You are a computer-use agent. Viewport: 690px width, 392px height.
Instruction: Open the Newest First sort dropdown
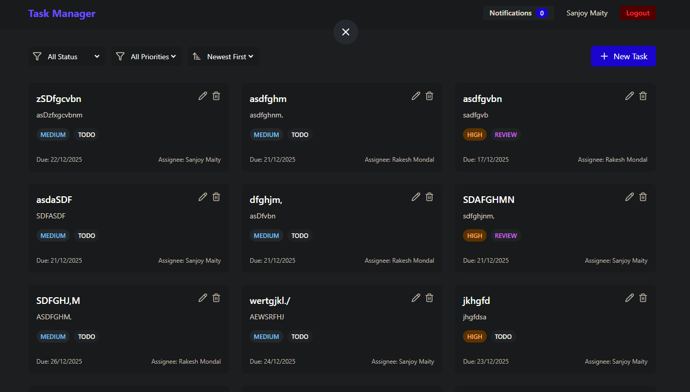[223, 57]
